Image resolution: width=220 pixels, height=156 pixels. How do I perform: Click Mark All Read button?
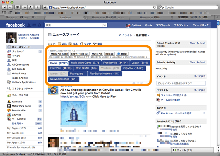point(59,54)
